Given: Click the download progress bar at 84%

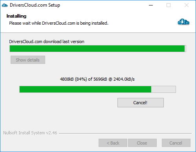Looking at the screenshot, I should pyautogui.click(x=97, y=89).
